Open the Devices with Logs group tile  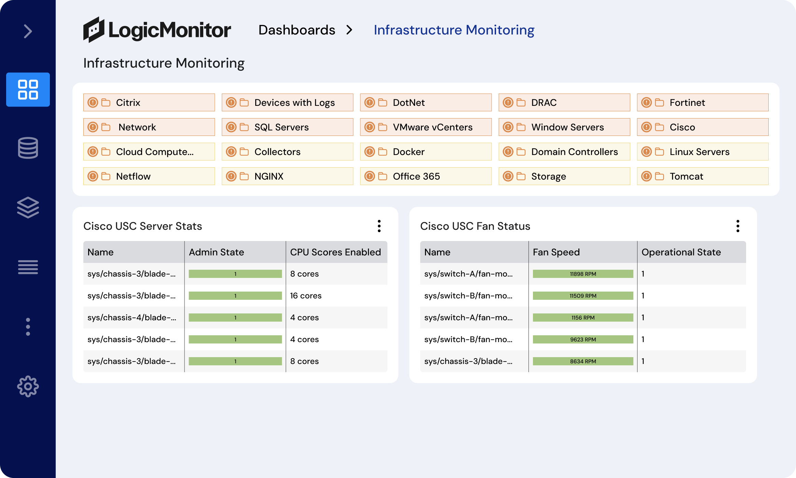pyautogui.click(x=287, y=102)
